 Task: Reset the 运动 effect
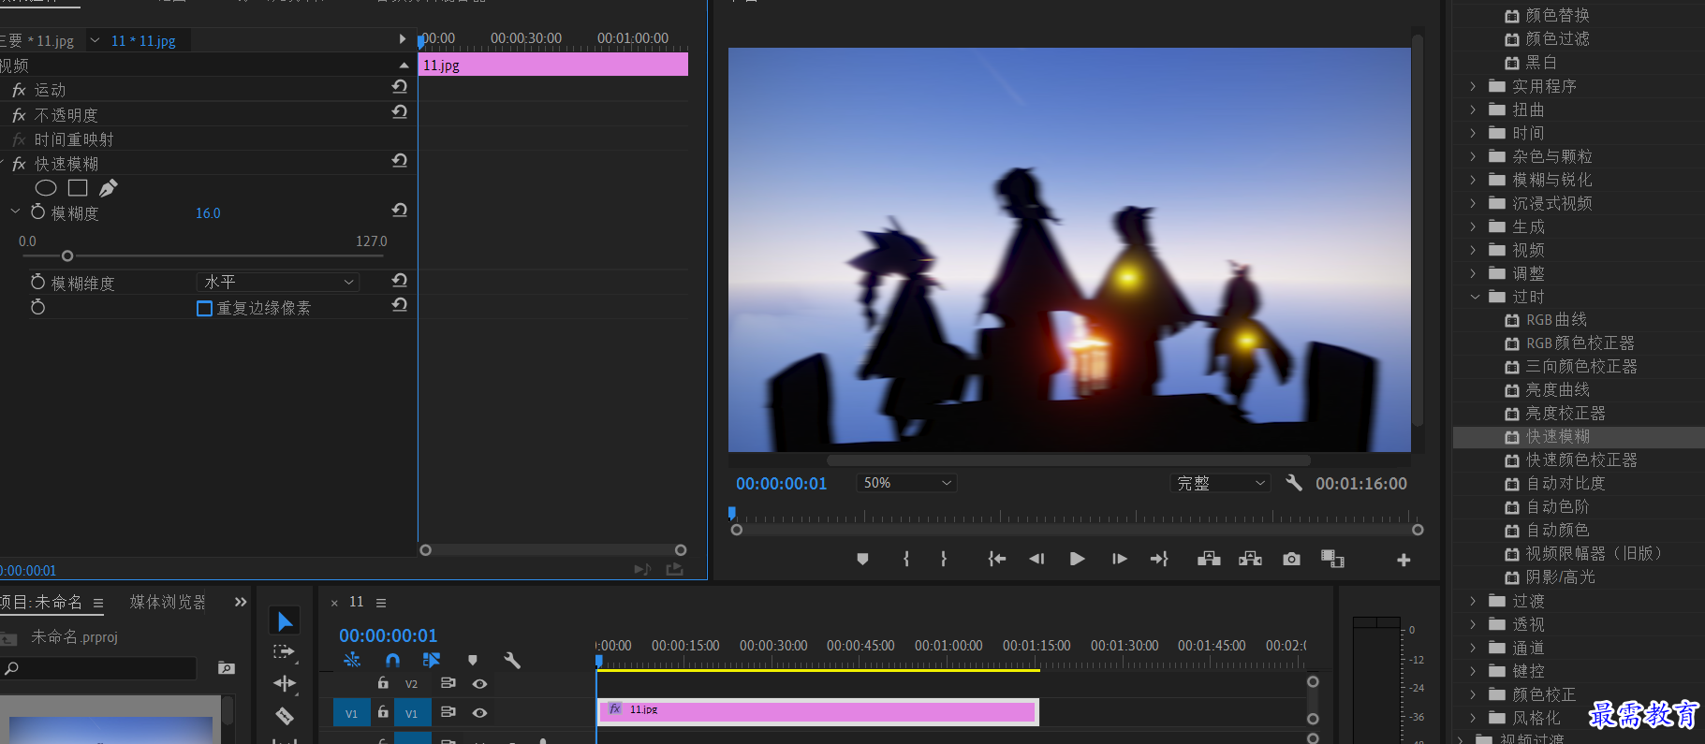400,86
